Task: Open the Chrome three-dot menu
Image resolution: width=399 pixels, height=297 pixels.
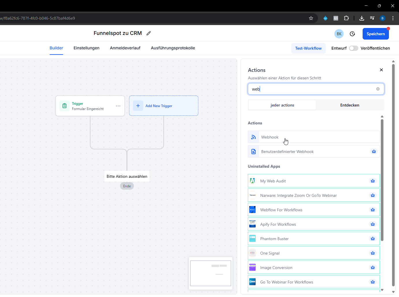Action: tap(393, 18)
